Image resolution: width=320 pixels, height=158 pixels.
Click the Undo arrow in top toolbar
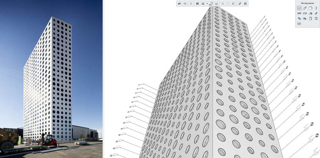tap(179, 4)
